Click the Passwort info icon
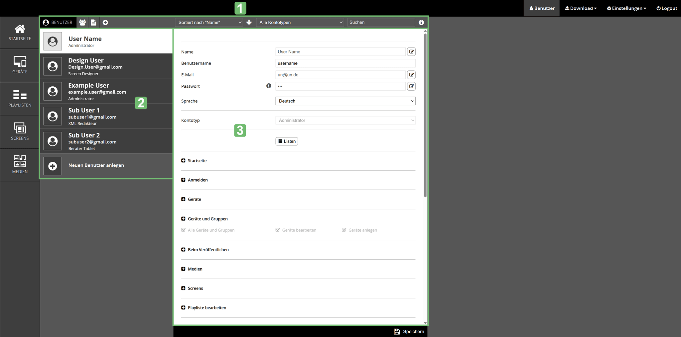 269,86
